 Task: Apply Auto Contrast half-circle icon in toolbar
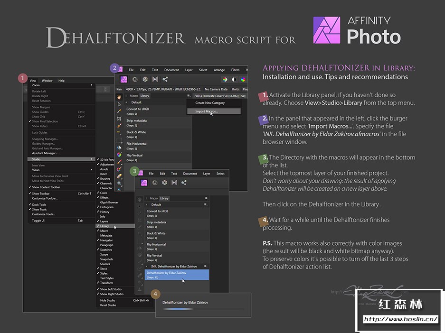point(234,80)
